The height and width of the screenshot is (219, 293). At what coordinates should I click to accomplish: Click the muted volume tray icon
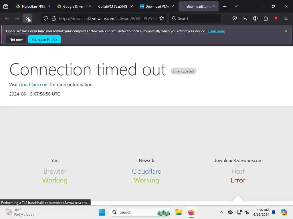pyautogui.click(x=247, y=212)
